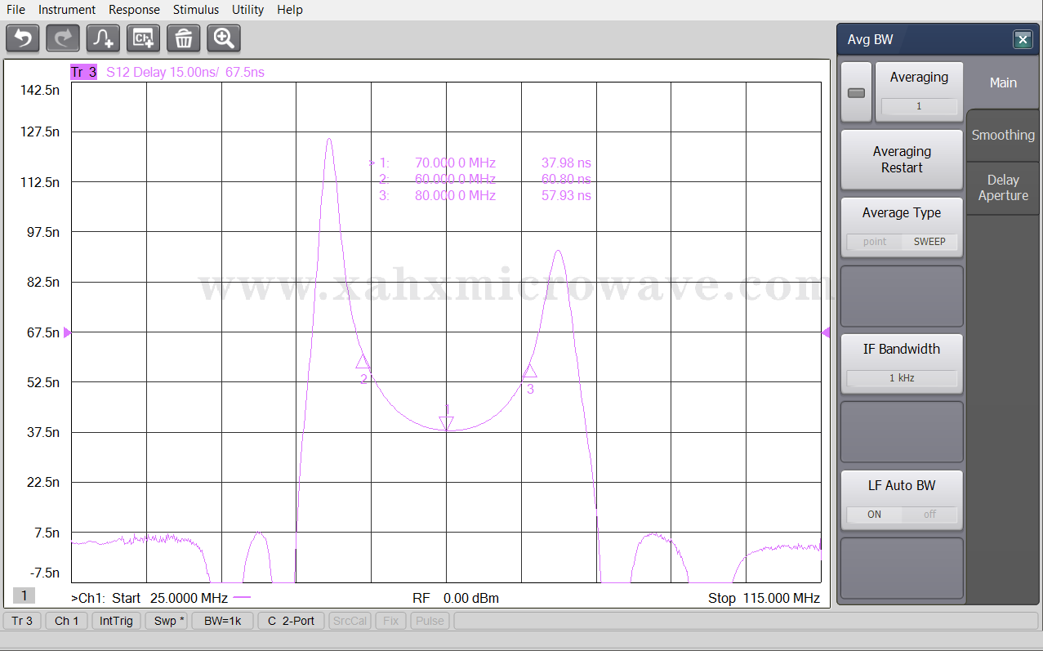Image resolution: width=1043 pixels, height=651 pixels.
Task: Select the Tr 3 trace label
Action: pos(84,72)
